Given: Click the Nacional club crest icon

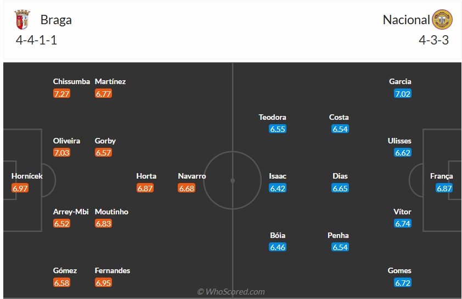Looking at the screenshot, I should coord(442,20).
